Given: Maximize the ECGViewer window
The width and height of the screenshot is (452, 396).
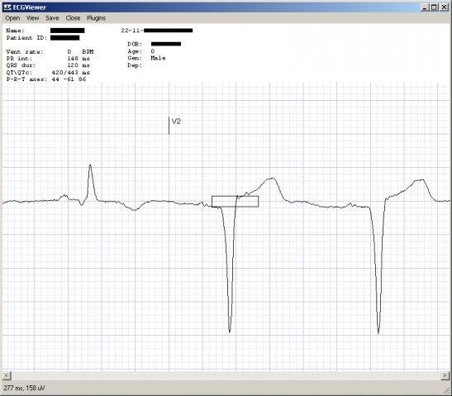Looking at the screenshot, I should pyautogui.click(x=434, y=7).
